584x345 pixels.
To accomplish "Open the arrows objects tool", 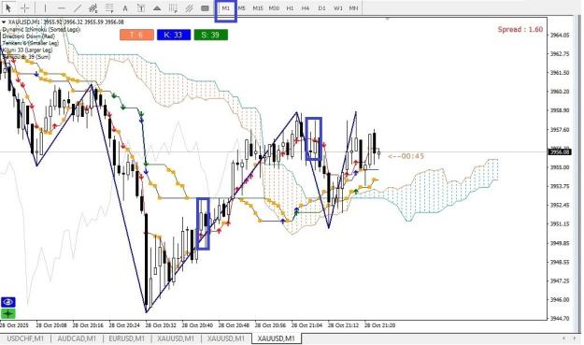I will (157, 7).
